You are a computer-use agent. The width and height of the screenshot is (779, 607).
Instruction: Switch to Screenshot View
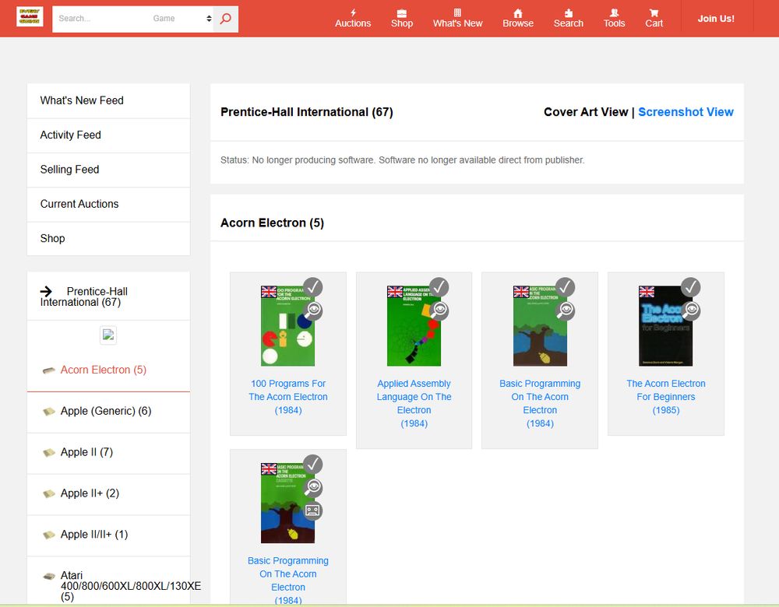coord(686,112)
